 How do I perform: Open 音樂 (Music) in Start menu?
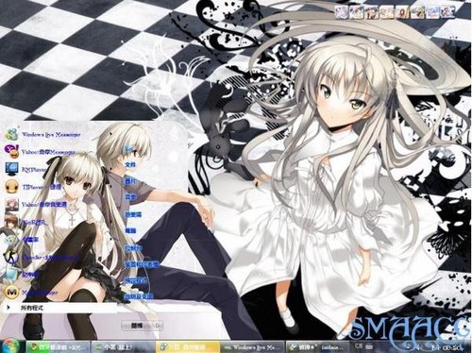tap(130, 197)
